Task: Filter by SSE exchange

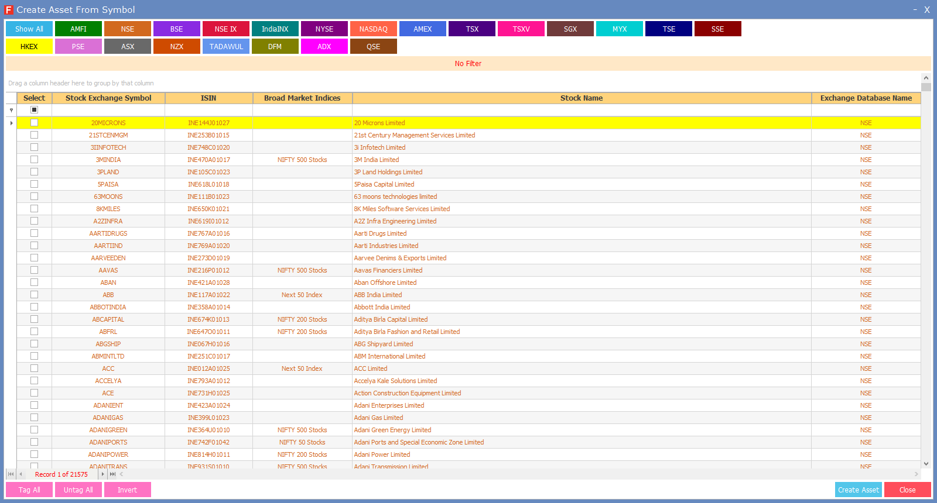Action: point(718,29)
